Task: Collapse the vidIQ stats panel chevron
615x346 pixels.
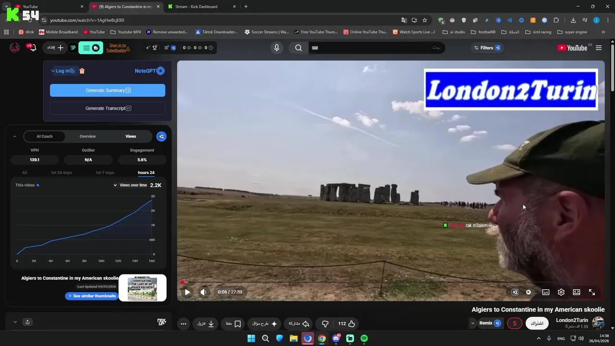Action: tap(14, 136)
